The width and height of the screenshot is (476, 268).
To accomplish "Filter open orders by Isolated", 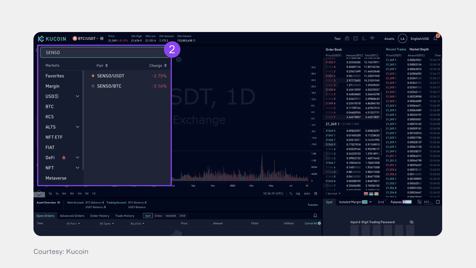I will click(171, 216).
